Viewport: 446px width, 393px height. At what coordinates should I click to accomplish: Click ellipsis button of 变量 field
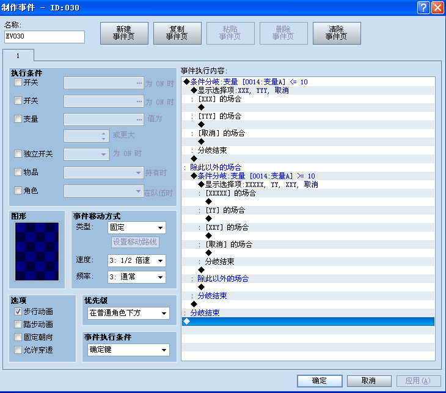click(x=139, y=120)
